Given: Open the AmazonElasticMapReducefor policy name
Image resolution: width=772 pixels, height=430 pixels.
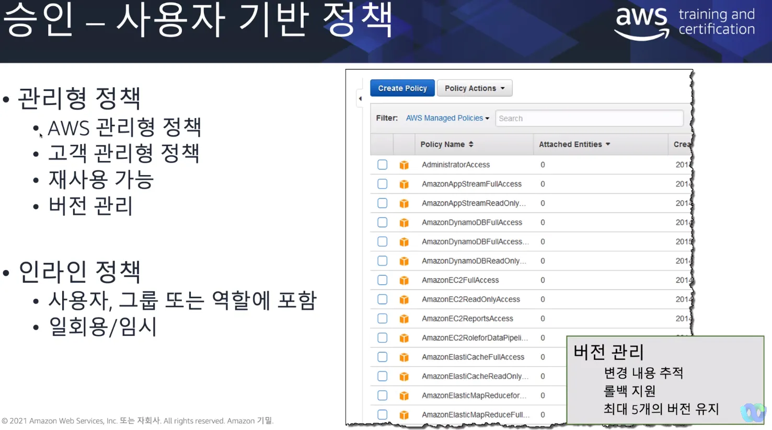Looking at the screenshot, I should tap(474, 396).
